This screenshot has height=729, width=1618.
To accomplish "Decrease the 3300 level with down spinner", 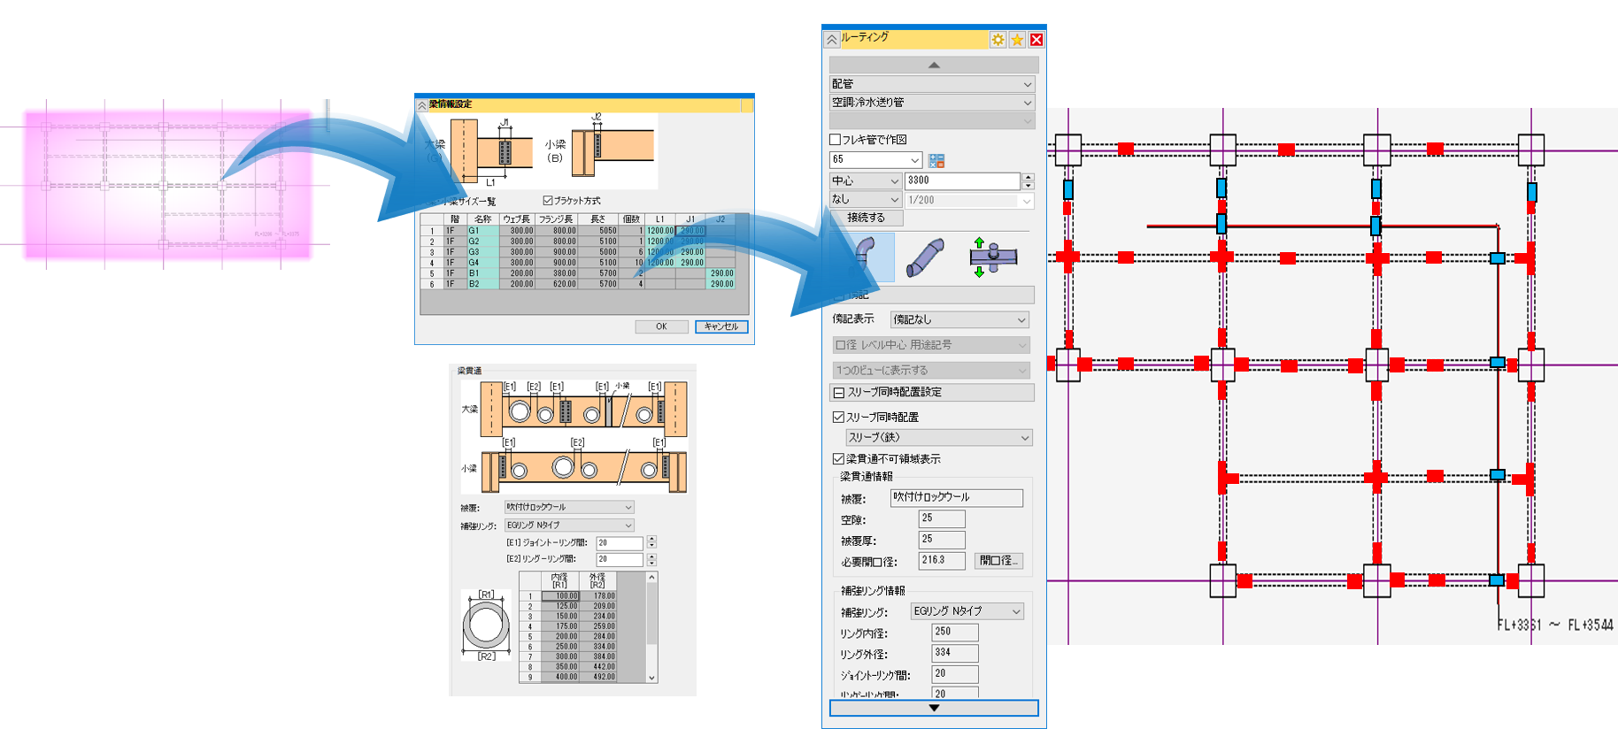I will 1028,185.
